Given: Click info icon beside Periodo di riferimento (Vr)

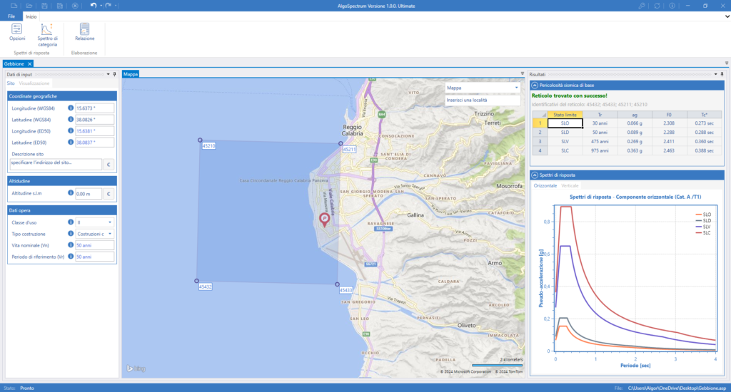Looking at the screenshot, I should click(71, 257).
